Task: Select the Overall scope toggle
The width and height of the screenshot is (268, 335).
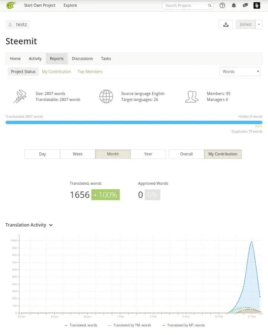Action: [x=186, y=154]
